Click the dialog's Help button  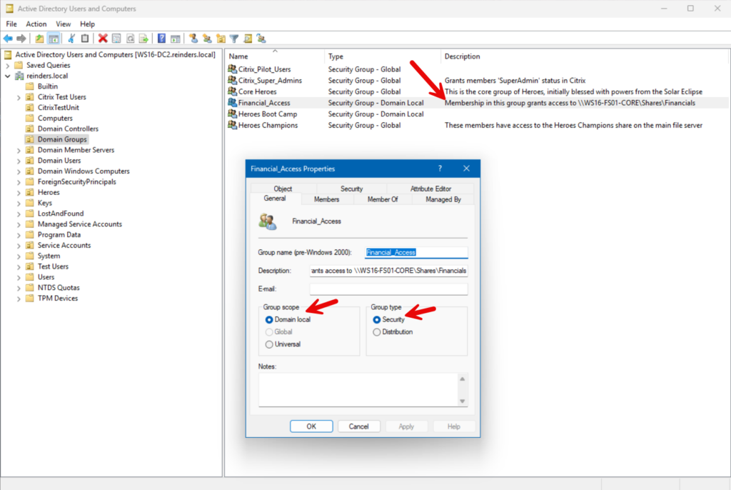(x=453, y=426)
